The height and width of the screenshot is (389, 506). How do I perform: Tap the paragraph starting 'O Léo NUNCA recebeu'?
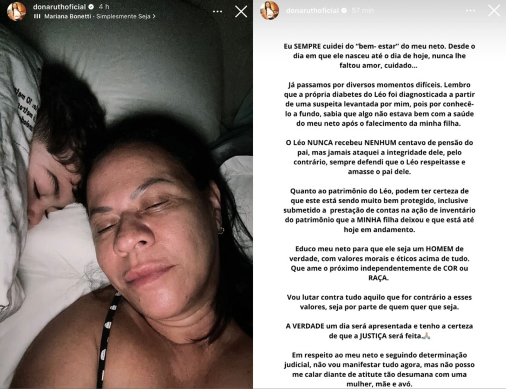(379, 157)
